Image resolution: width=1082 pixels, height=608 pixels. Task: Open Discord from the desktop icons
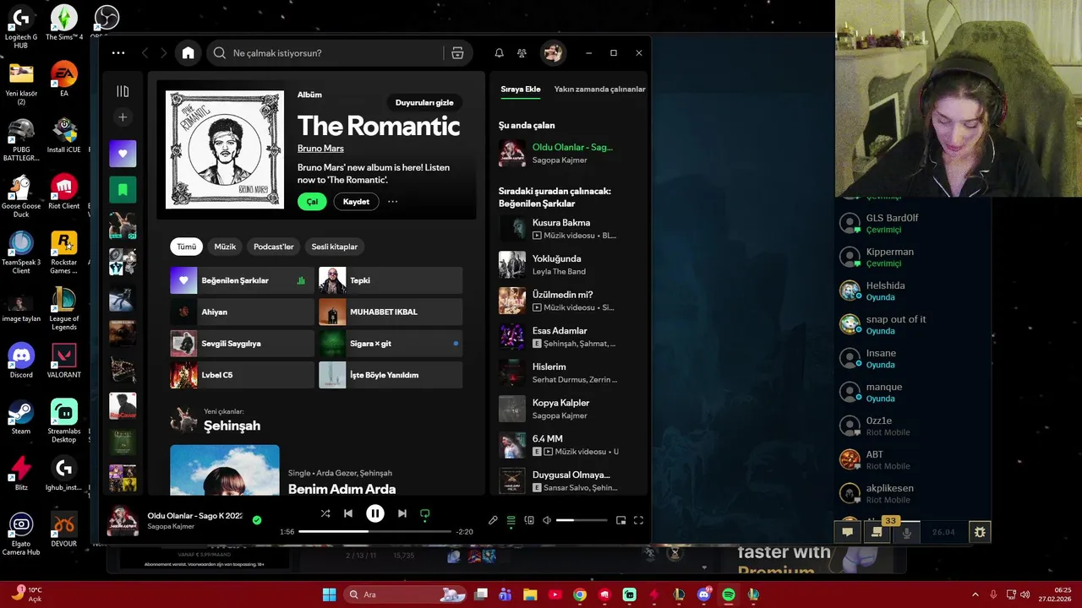point(21,361)
